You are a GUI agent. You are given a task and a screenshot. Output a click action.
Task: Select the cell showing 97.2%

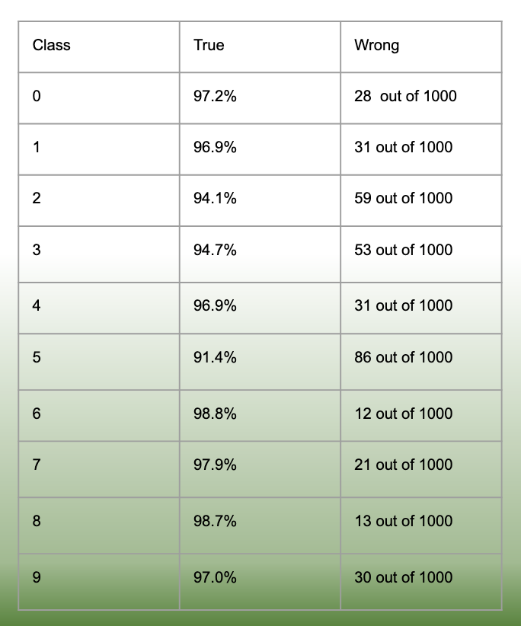(215, 96)
